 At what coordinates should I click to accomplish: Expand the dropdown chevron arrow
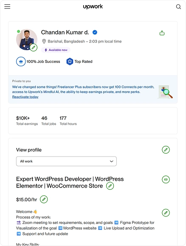point(112,161)
